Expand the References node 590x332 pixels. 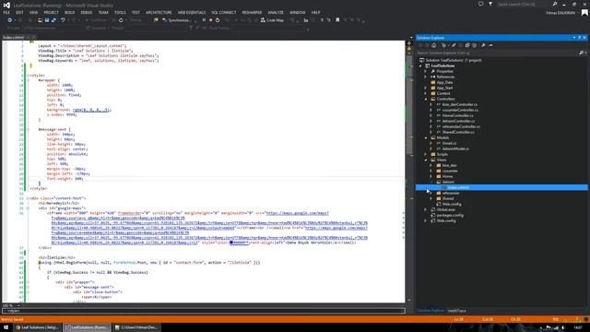pos(426,77)
